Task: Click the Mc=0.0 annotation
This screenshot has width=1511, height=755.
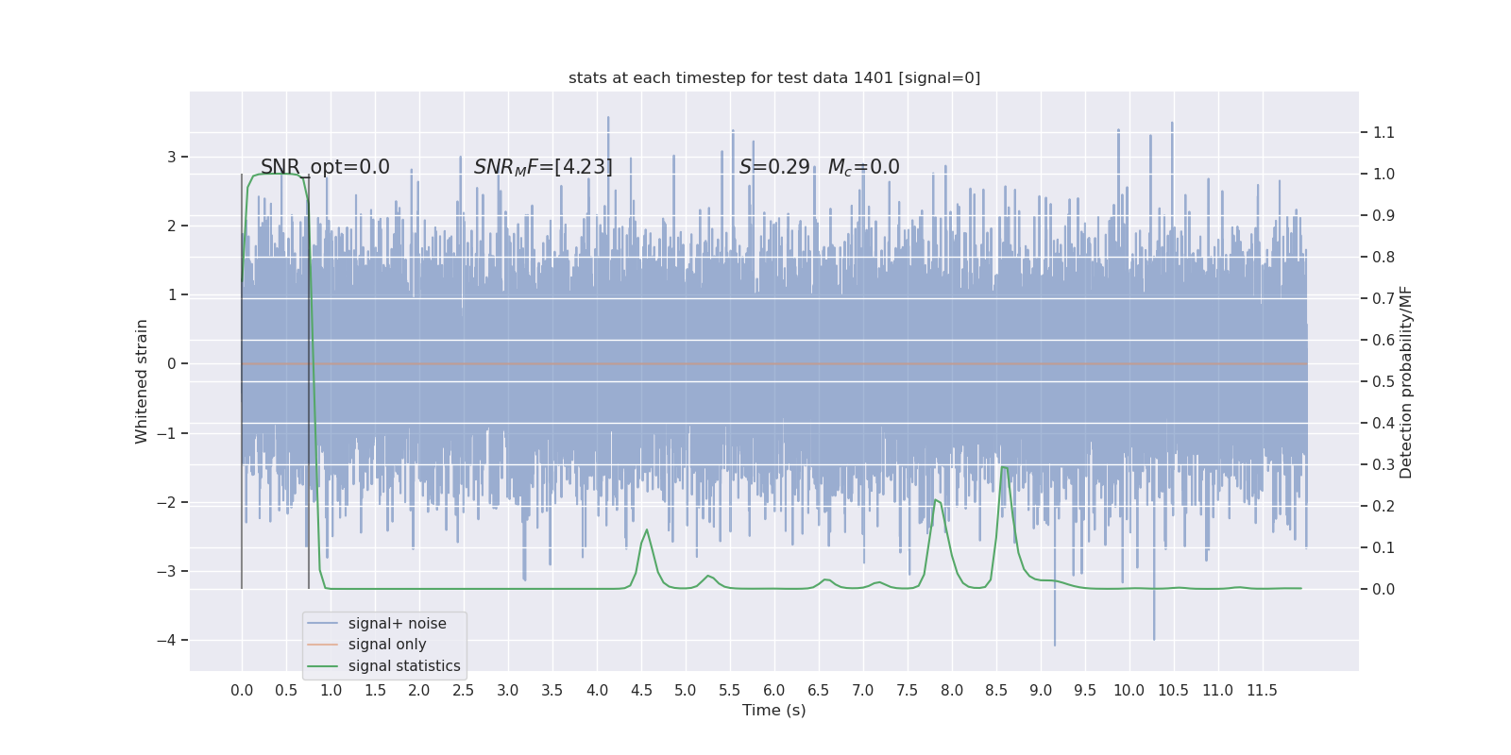Action: coord(864,167)
